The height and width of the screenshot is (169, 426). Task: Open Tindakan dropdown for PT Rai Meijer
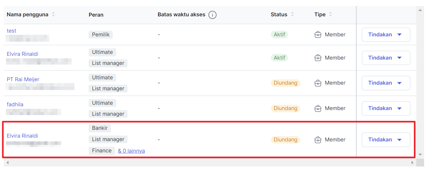point(386,83)
